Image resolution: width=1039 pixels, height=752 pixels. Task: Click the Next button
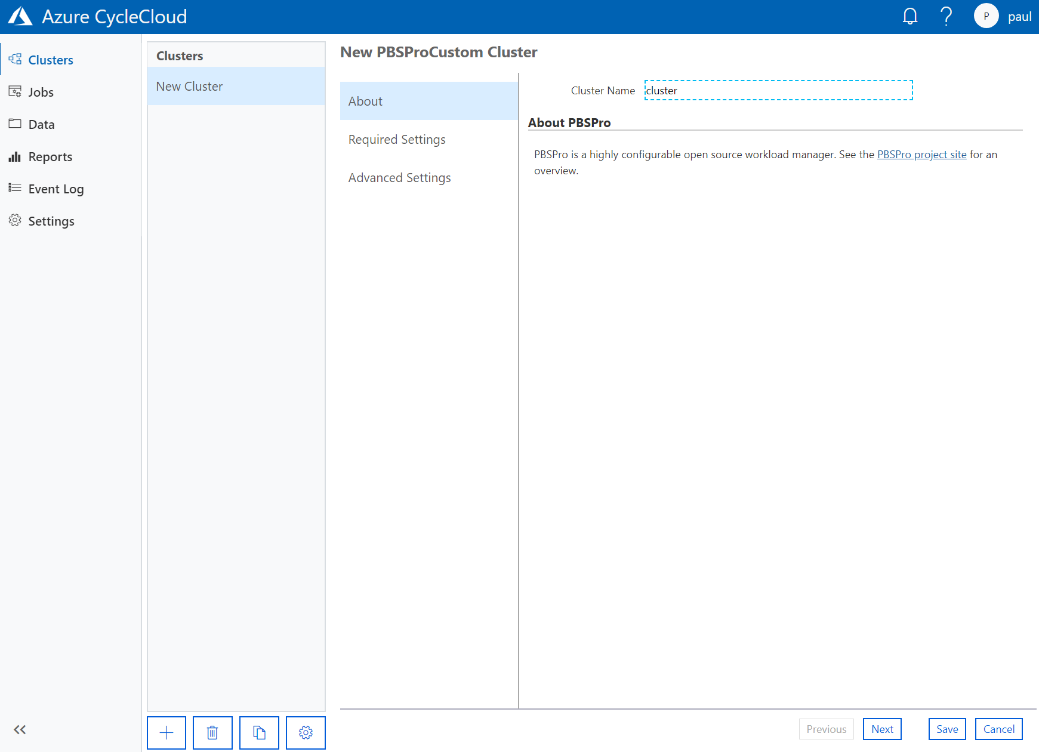click(882, 729)
